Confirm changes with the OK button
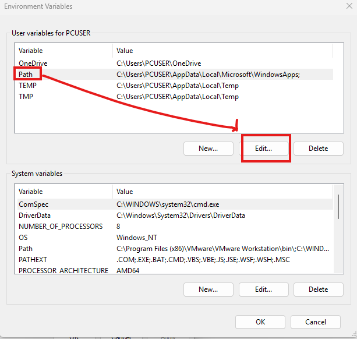The width and height of the screenshot is (357, 339). pyautogui.click(x=260, y=322)
